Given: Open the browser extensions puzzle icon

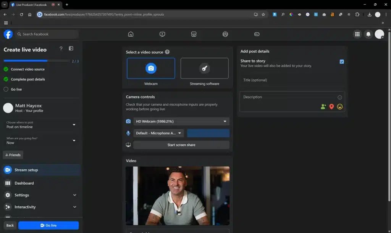Looking at the screenshot, I should (357, 14).
